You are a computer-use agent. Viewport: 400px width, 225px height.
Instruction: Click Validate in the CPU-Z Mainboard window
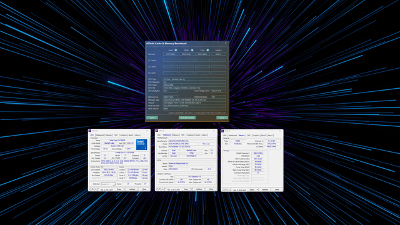(199, 189)
